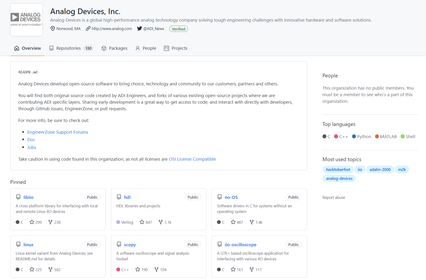The width and height of the screenshot is (426, 280).
Task: Open the People tab
Action: [x=146, y=48]
